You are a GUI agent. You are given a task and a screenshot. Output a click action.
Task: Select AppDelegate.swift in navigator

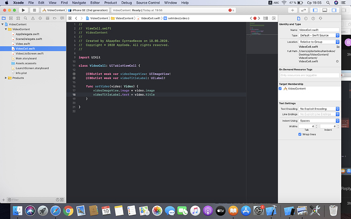pyautogui.click(x=27, y=34)
